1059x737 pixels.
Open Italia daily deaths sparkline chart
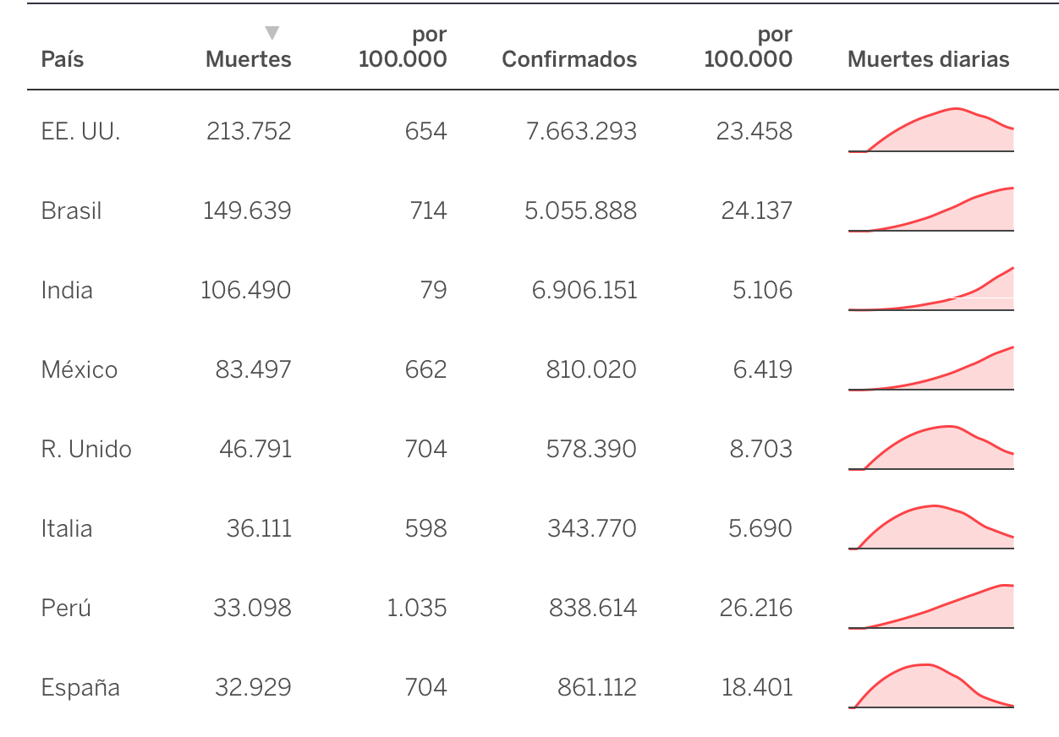click(931, 527)
